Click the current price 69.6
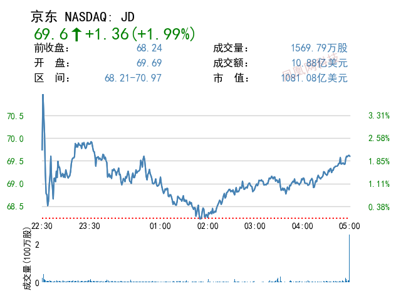Screen dimensions: 396x296 coord(49,34)
